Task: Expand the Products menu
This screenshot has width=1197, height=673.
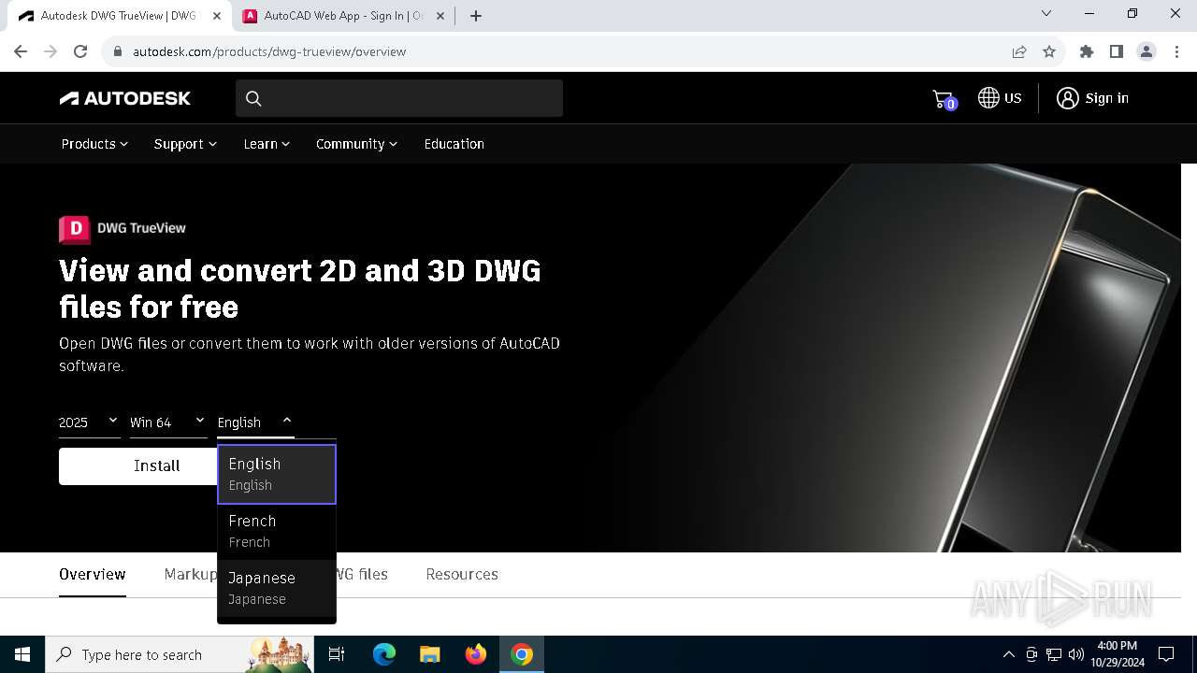Action: 94,144
